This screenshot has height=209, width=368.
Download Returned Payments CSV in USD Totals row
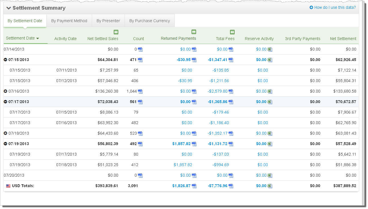pos(194,186)
